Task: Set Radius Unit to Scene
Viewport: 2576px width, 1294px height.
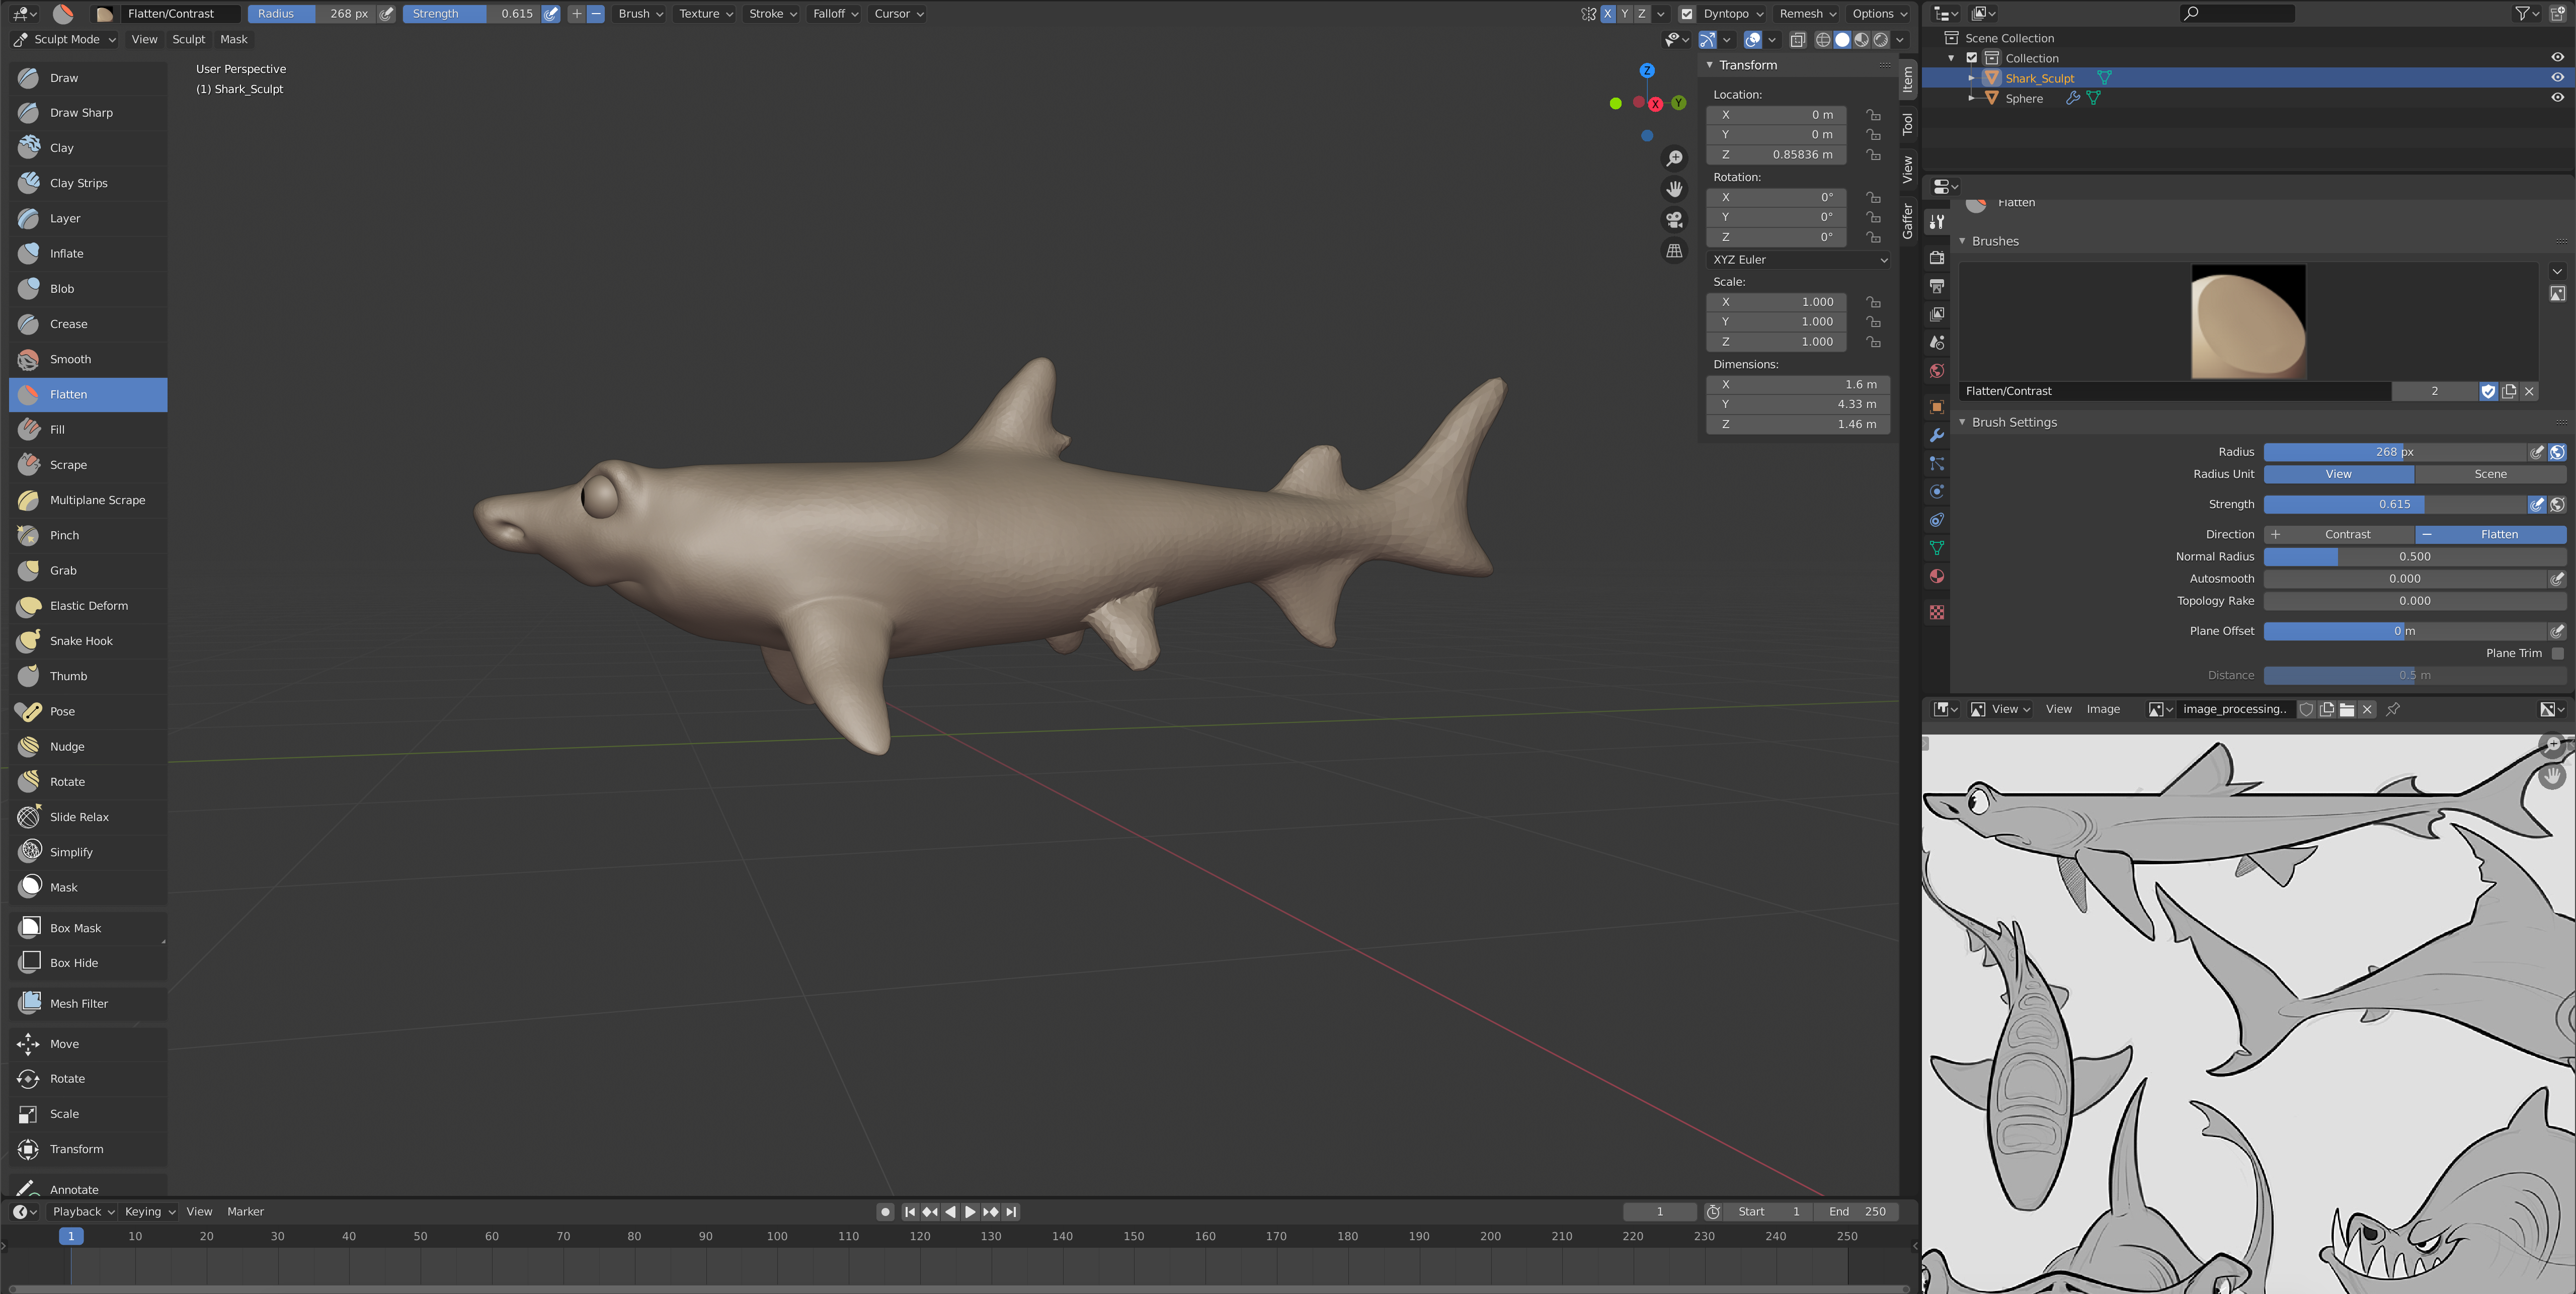Action: 2490,475
